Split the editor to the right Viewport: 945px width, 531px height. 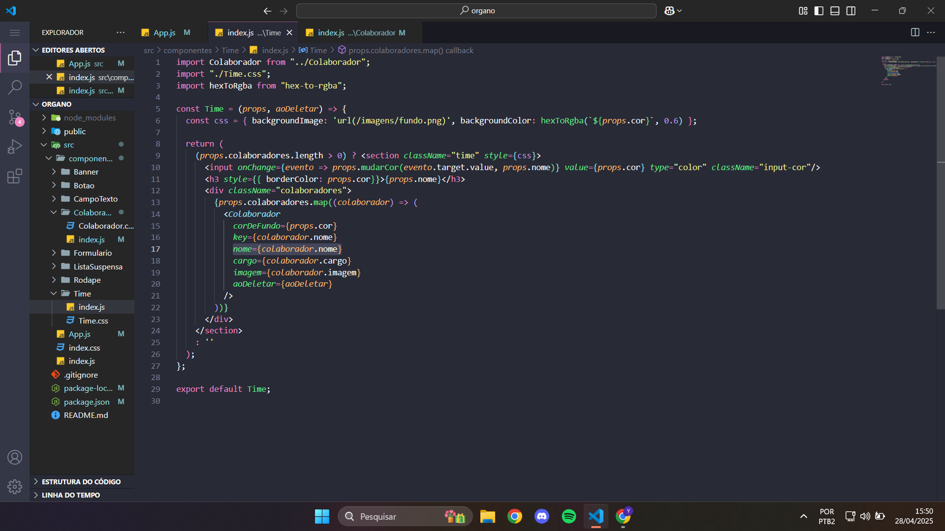(915, 32)
